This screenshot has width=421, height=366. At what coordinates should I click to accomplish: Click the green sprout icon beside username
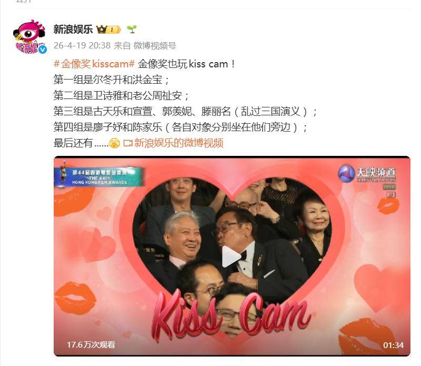click(132, 29)
